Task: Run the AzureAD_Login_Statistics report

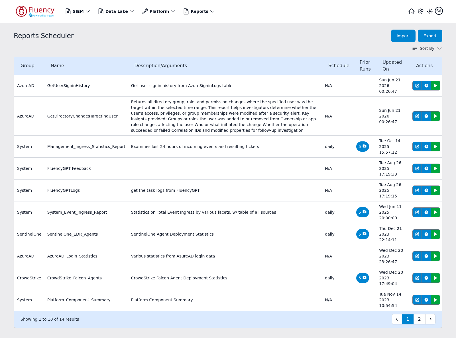Action: point(435,256)
